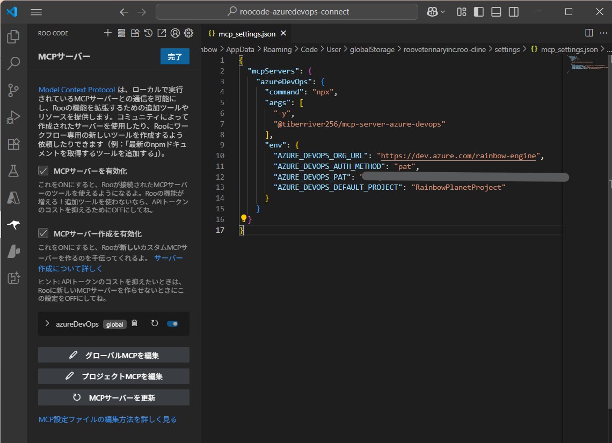Start a new Roo Code task with plus icon
This screenshot has width=612, height=443.
108,33
